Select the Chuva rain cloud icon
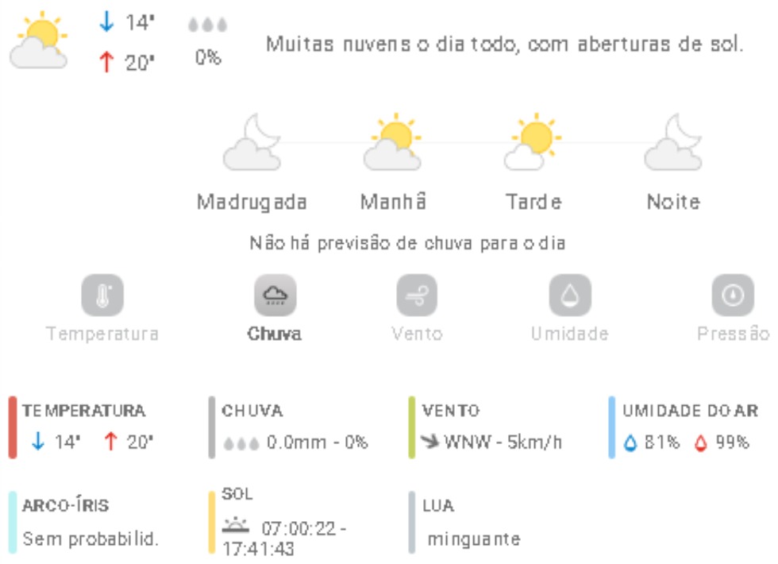778x564 pixels. 275,296
